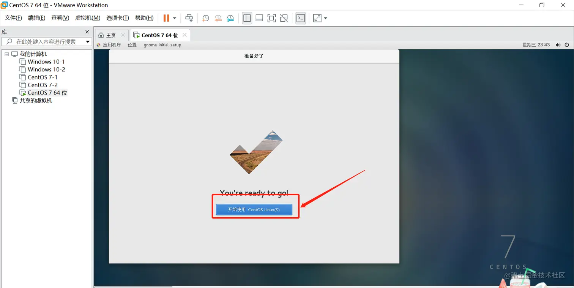Collapse the 我的计算机 tree node
The width and height of the screenshot is (574, 288).
point(6,54)
